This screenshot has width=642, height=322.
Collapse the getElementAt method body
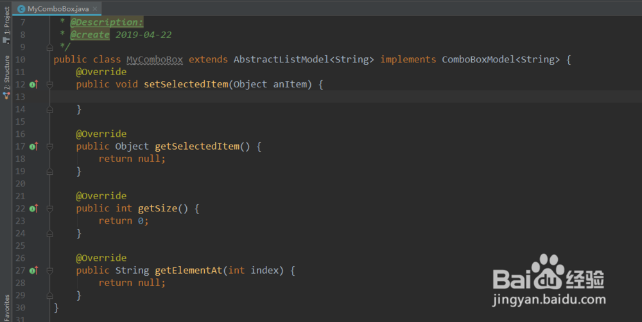pos(49,271)
